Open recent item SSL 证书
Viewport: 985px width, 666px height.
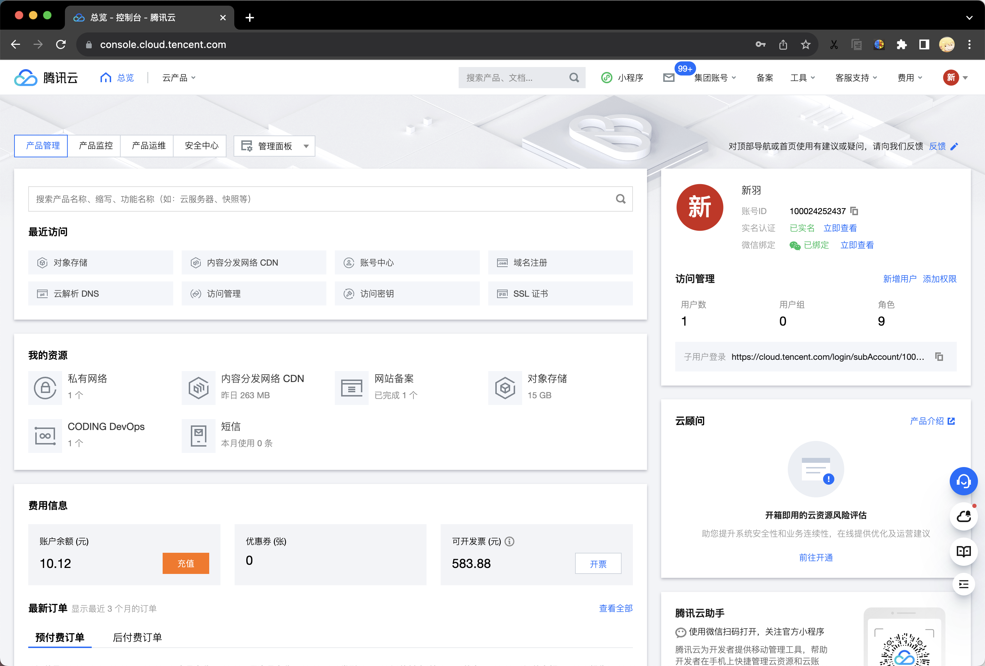click(560, 293)
